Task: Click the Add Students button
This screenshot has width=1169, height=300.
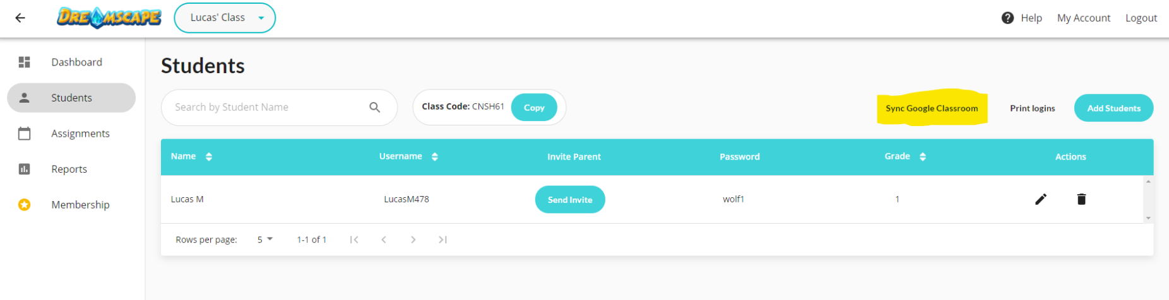Action: tap(1113, 108)
